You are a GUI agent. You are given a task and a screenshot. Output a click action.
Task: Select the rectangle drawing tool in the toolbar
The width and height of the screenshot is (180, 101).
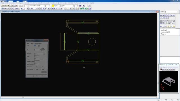pyautogui.click(x=42, y=9)
